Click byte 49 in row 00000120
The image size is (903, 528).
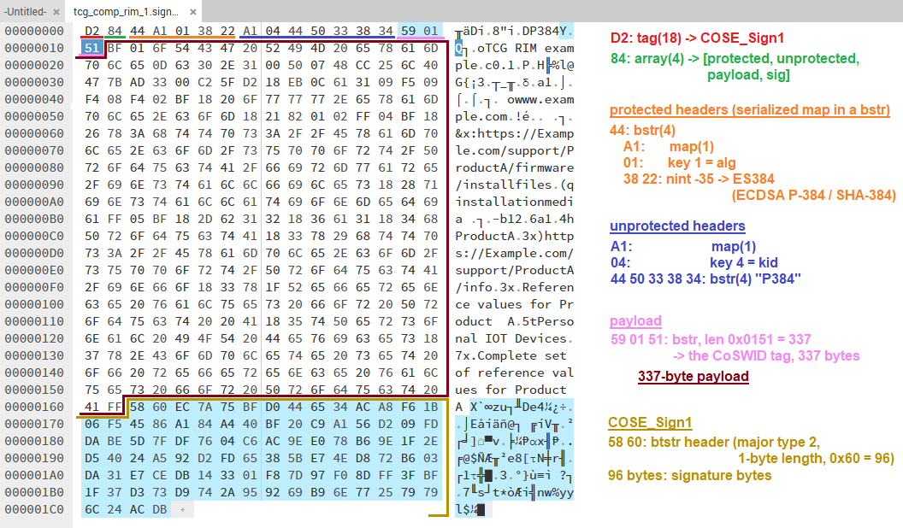tap(182, 339)
